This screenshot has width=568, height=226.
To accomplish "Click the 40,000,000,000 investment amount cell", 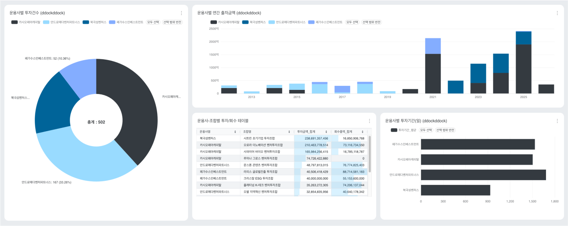I will 312,178.
